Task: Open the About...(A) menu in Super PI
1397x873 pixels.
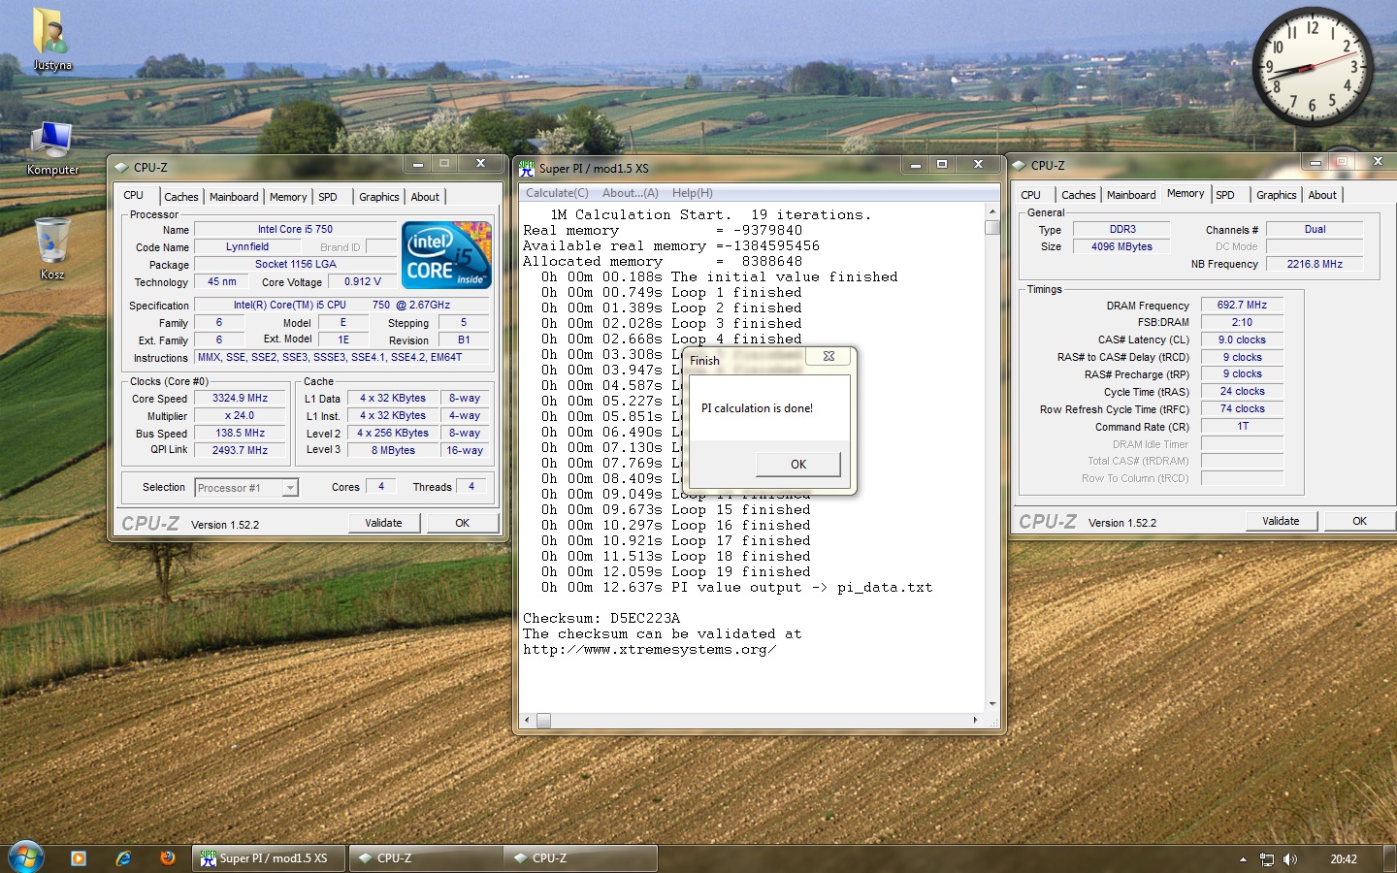Action: pyautogui.click(x=630, y=193)
